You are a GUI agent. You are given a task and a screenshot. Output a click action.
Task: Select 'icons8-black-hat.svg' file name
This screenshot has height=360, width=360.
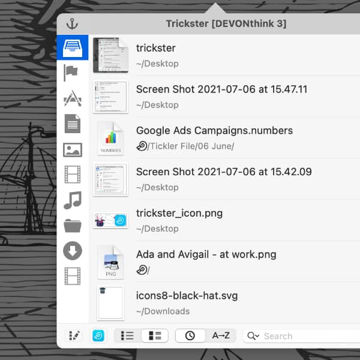[187, 296]
